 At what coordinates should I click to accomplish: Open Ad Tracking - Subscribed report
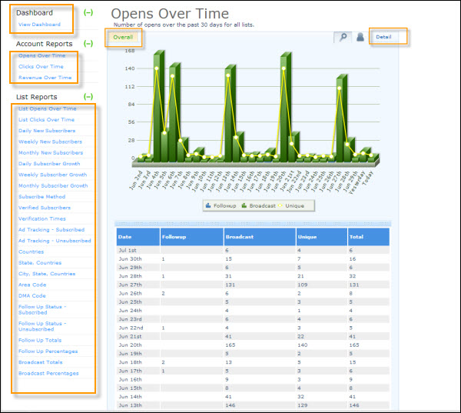click(x=51, y=230)
